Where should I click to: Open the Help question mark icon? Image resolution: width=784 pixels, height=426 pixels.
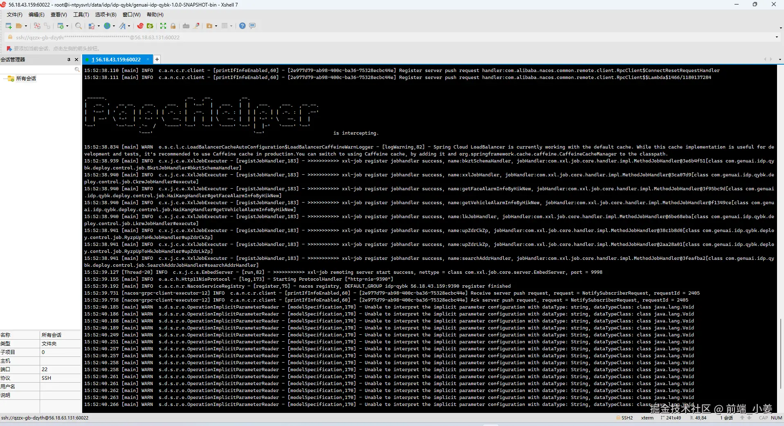tap(243, 26)
